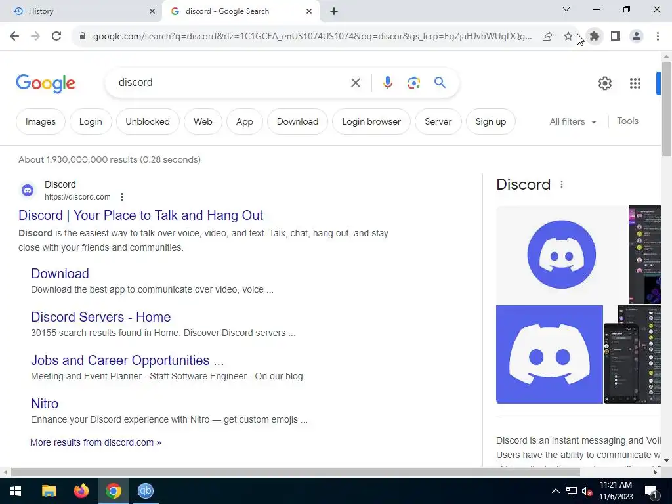The image size is (672, 504).
Task: Click the browser back arrow
Action: click(x=14, y=37)
